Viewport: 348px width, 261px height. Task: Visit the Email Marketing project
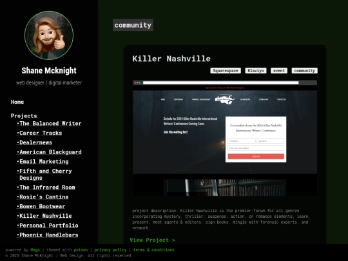[43, 162]
